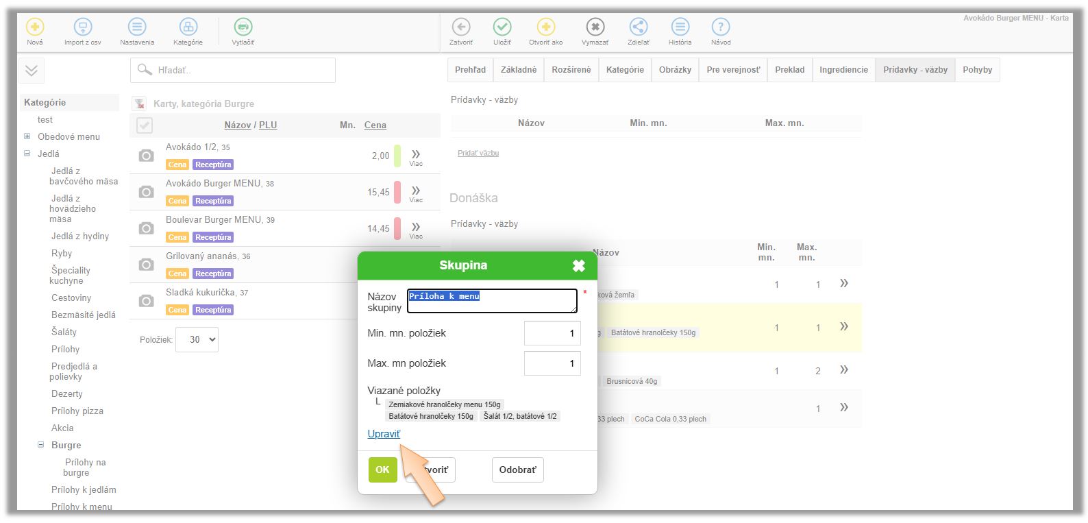Open Nastavenia settings icon

137,27
